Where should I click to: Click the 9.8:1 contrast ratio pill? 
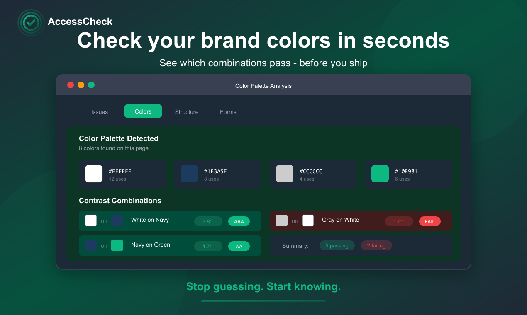click(x=208, y=221)
